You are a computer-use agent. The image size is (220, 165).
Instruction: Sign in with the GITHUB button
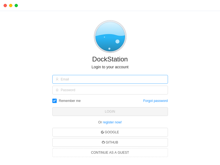[x=110, y=142]
